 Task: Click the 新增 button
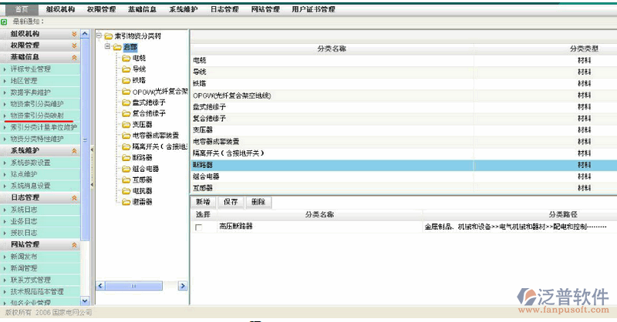pos(204,202)
